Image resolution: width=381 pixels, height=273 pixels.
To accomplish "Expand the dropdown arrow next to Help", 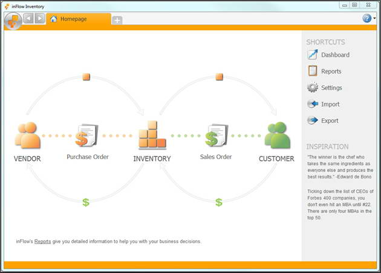I will pos(374,18).
